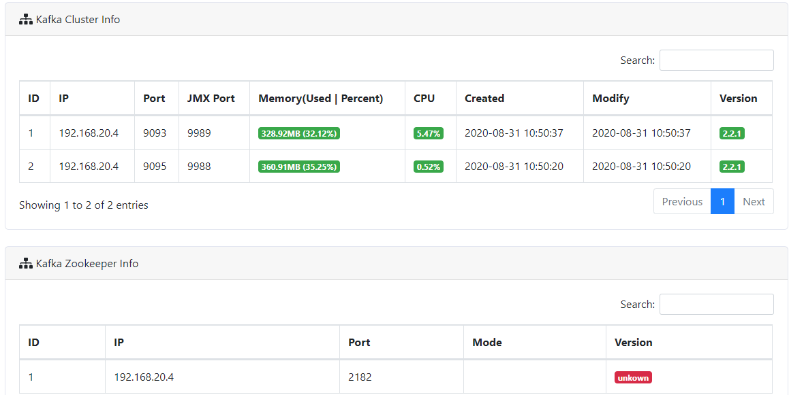Click the 0.52% CPU badge
This screenshot has width=804, height=395.
[x=429, y=167]
